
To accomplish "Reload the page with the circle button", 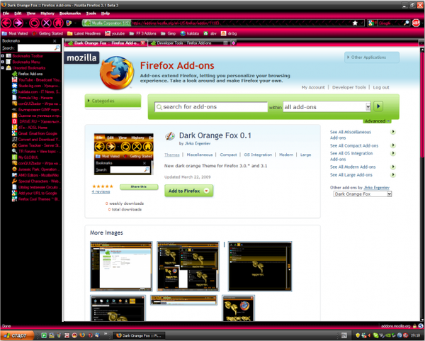I will click(x=34, y=23).
